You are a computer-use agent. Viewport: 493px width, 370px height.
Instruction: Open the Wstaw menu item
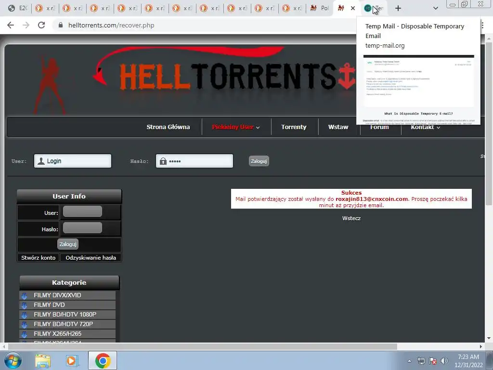pyautogui.click(x=338, y=127)
